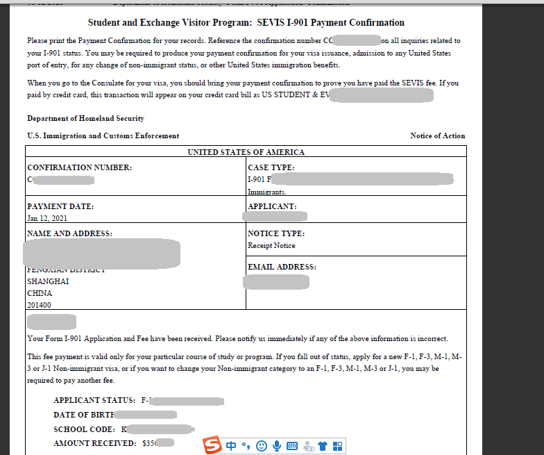Click the 'DATE OF BIRTH' label
Viewport: 544px width, 455px height.
[x=84, y=415]
